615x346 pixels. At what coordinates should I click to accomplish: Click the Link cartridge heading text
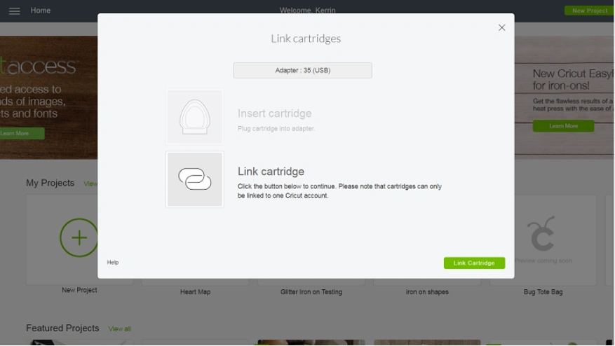[x=271, y=171]
